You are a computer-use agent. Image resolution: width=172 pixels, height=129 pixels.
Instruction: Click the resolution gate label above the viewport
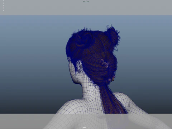[86, 2]
